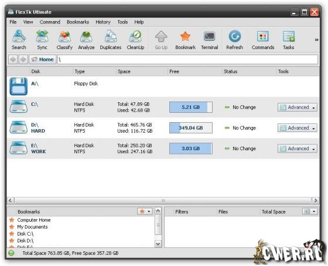
Task: Open the File menu
Action: click(x=13, y=22)
